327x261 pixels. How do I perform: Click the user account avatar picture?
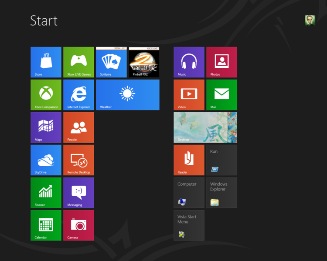click(x=310, y=20)
